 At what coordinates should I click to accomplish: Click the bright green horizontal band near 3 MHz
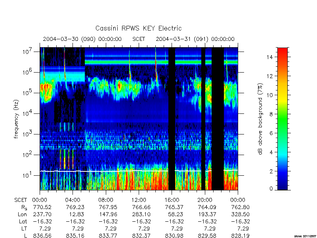coord(161,62)
